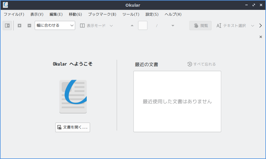This screenshot has height=159, width=266.
Task: Click すべて忘れる forget all button
Action: [201, 64]
